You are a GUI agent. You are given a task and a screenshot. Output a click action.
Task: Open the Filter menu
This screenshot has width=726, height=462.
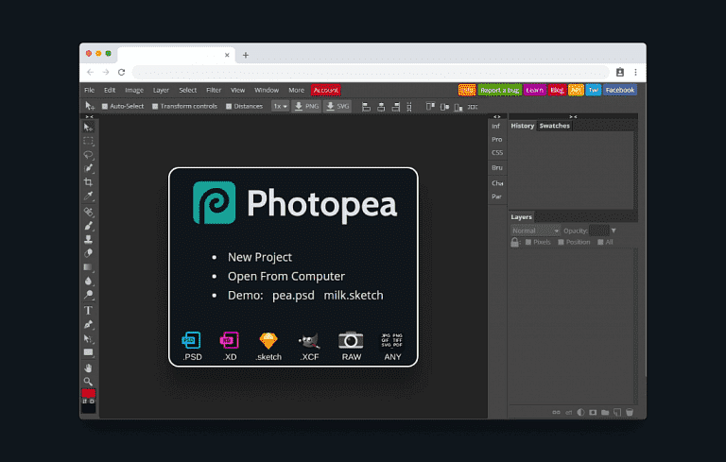(x=214, y=91)
